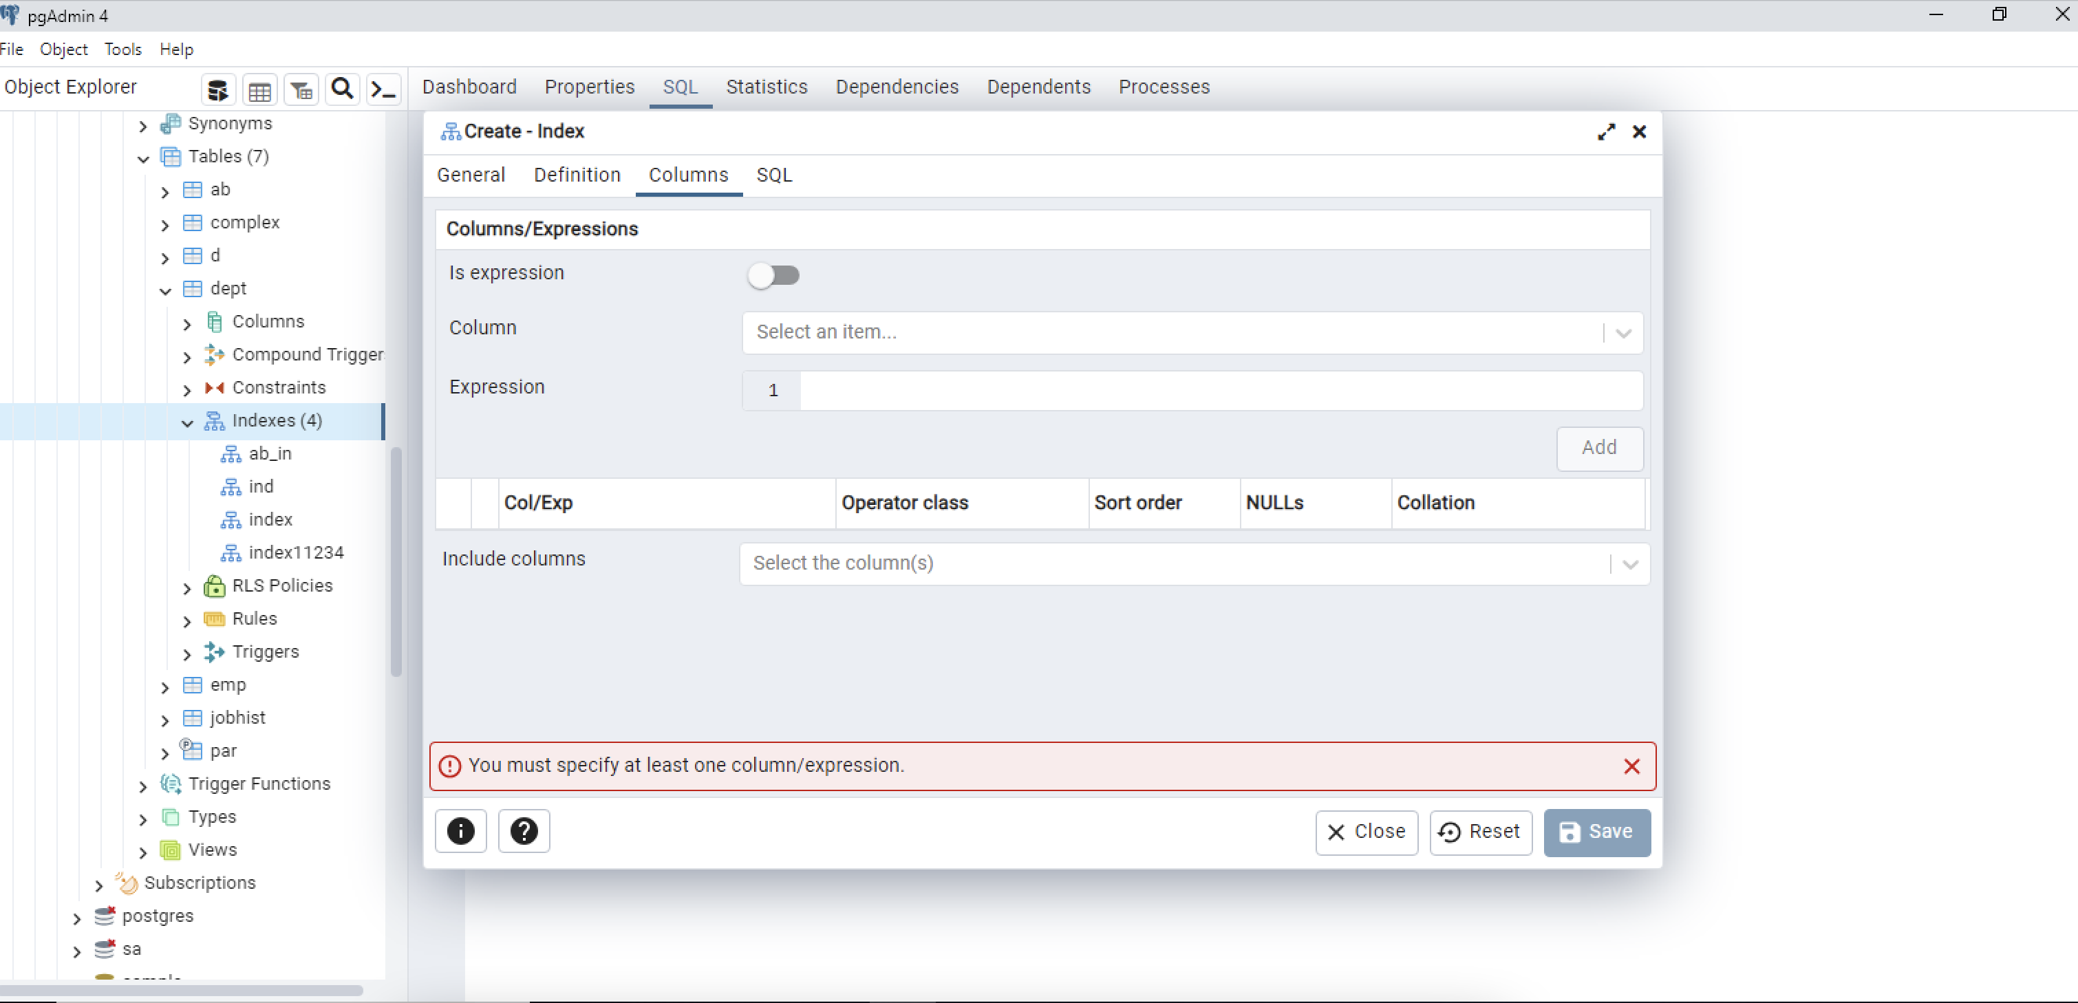Select the ab_in index in the tree

[270, 453]
